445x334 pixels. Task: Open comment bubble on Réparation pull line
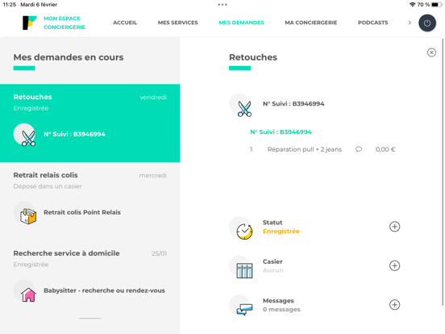pyautogui.click(x=359, y=149)
